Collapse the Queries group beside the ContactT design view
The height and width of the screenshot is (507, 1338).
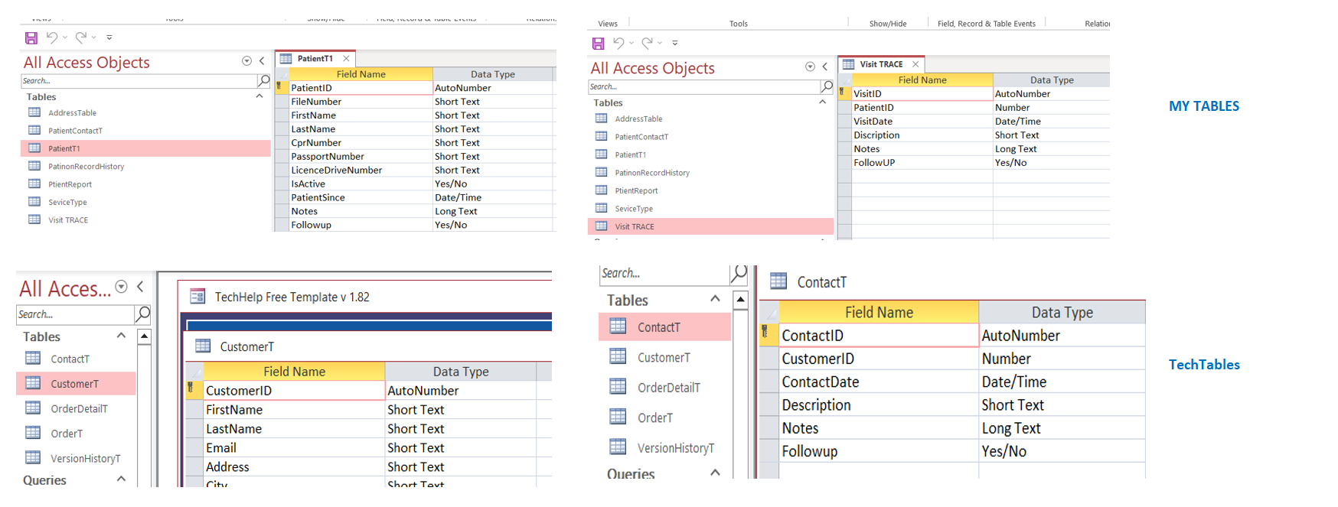[x=715, y=473]
